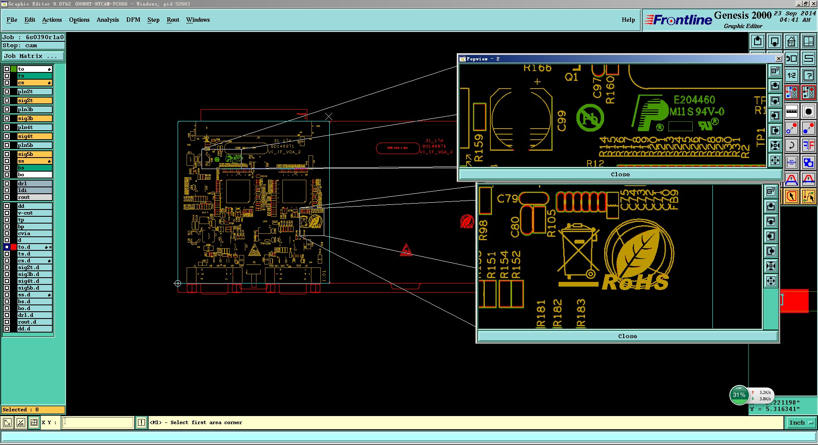The height and width of the screenshot is (445, 818).
Task: Select the 'bs.d' layer name
Action: tap(35, 301)
